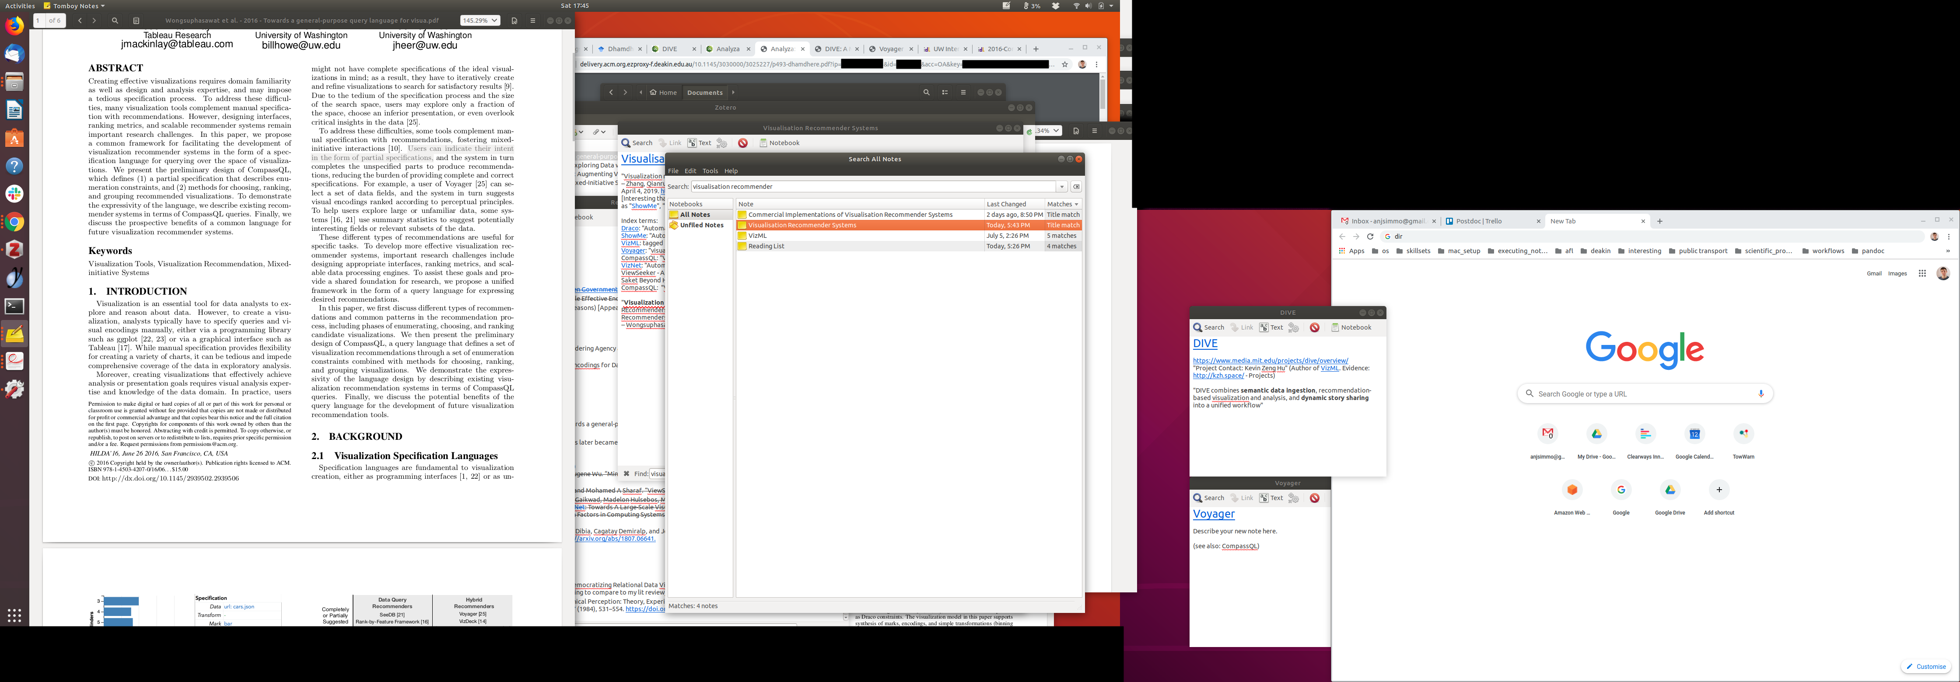Open PDF zoom level dropdown 145.29%
The height and width of the screenshot is (682, 1960).
click(x=480, y=21)
